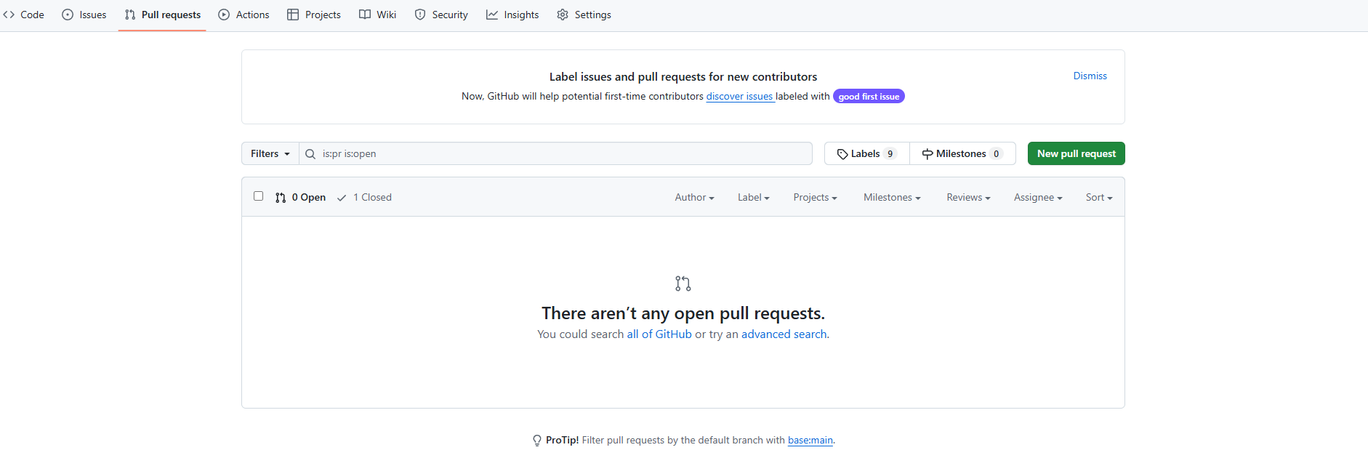Screen dimensions: 1368x474
Task: Focus the is:pr is:open search field
Action: point(556,153)
